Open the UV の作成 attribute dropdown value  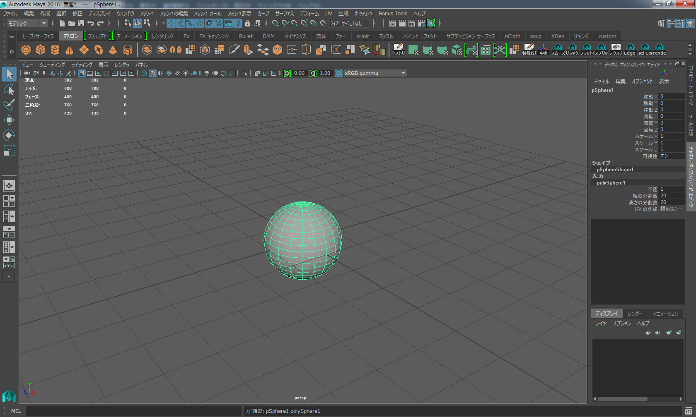point(671,209)
